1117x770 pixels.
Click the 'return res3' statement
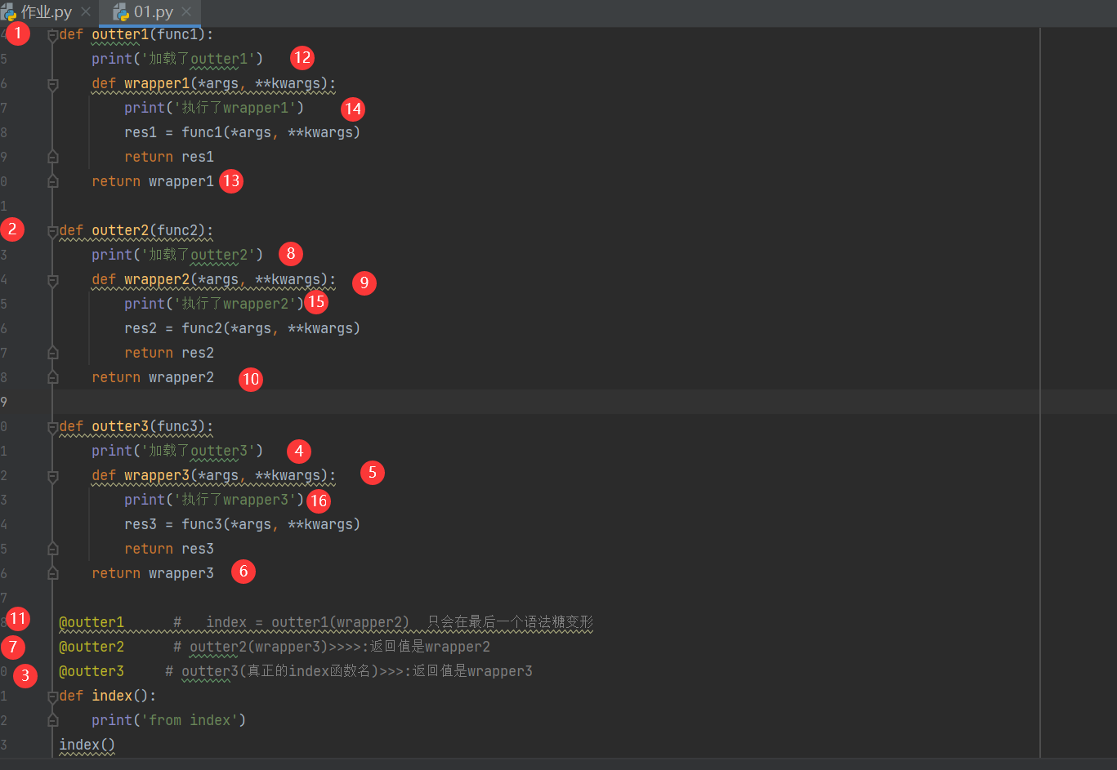(169, 549)
